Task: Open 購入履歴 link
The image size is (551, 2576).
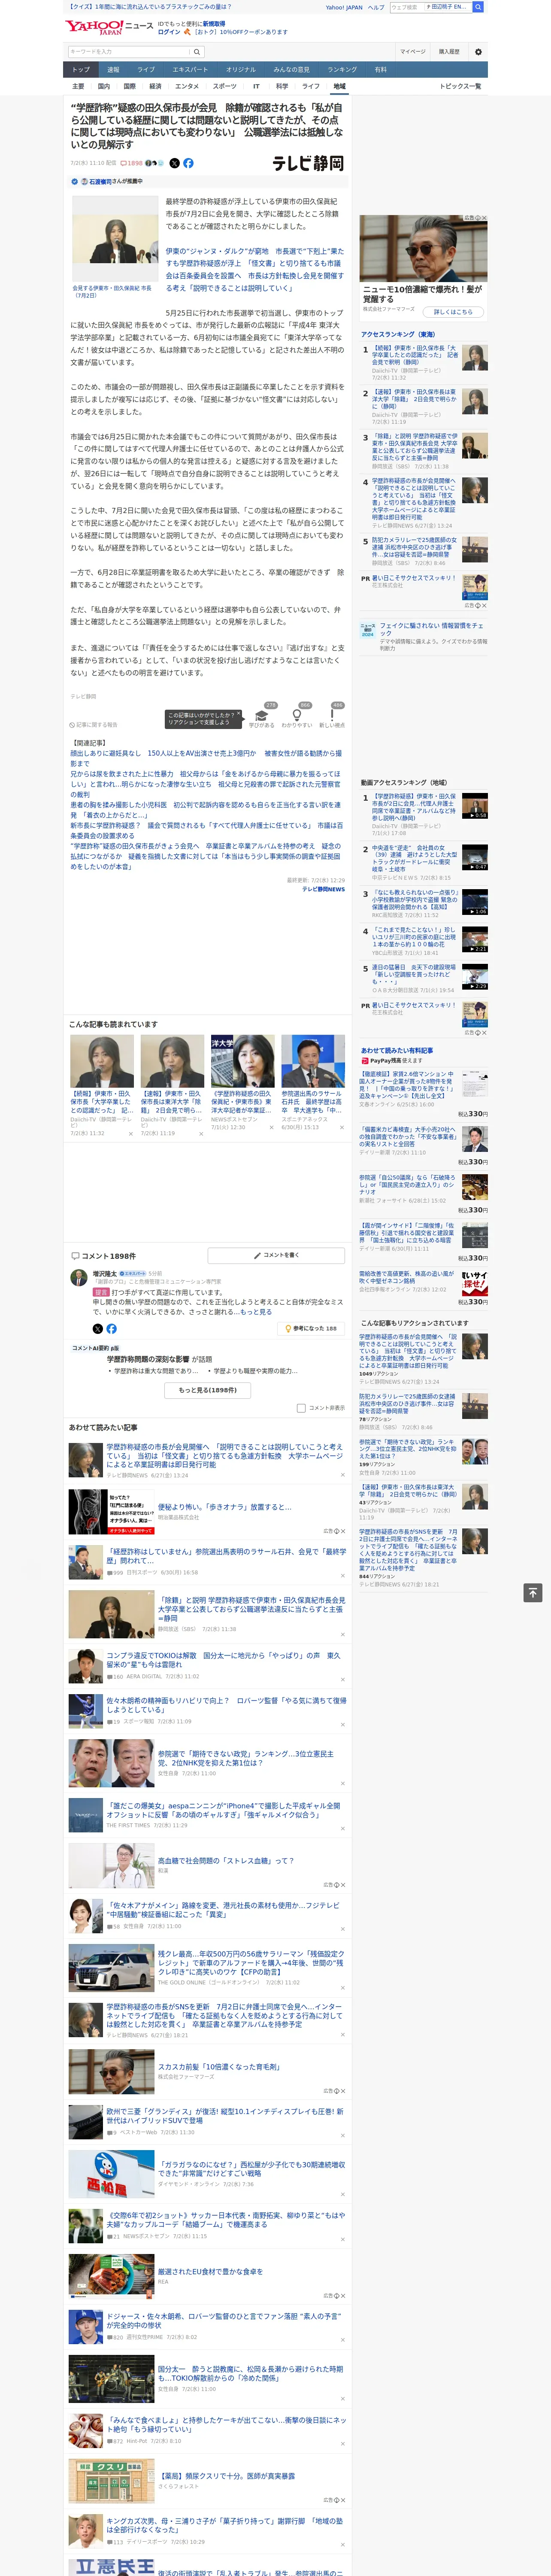Action: (x=449, y=52)
